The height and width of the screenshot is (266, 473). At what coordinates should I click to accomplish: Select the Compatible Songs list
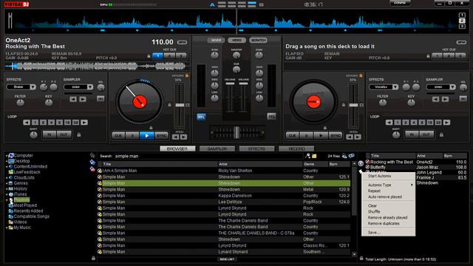[x=29, y=216]
